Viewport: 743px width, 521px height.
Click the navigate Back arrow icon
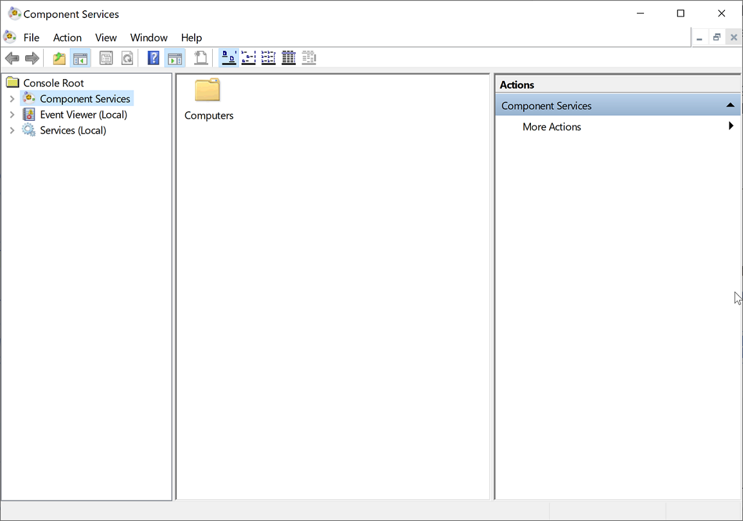[x=12, y=58]
